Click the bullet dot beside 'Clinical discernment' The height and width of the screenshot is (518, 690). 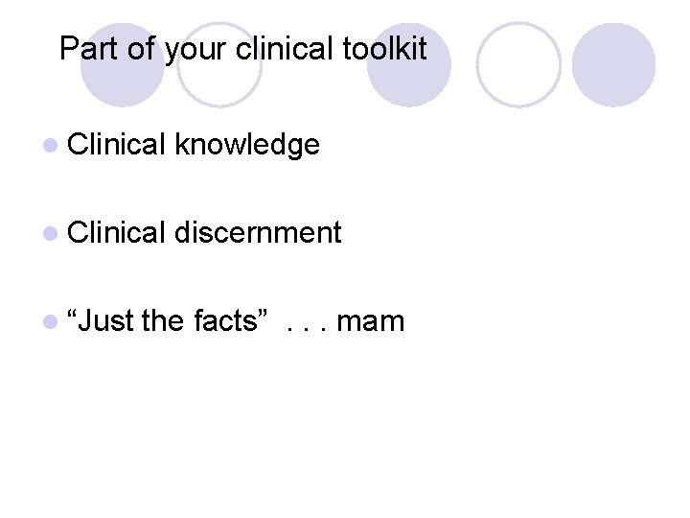[51, 233]
